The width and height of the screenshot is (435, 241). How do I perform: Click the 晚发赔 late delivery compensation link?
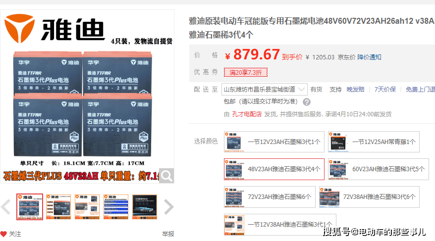(x=355, y=90)
